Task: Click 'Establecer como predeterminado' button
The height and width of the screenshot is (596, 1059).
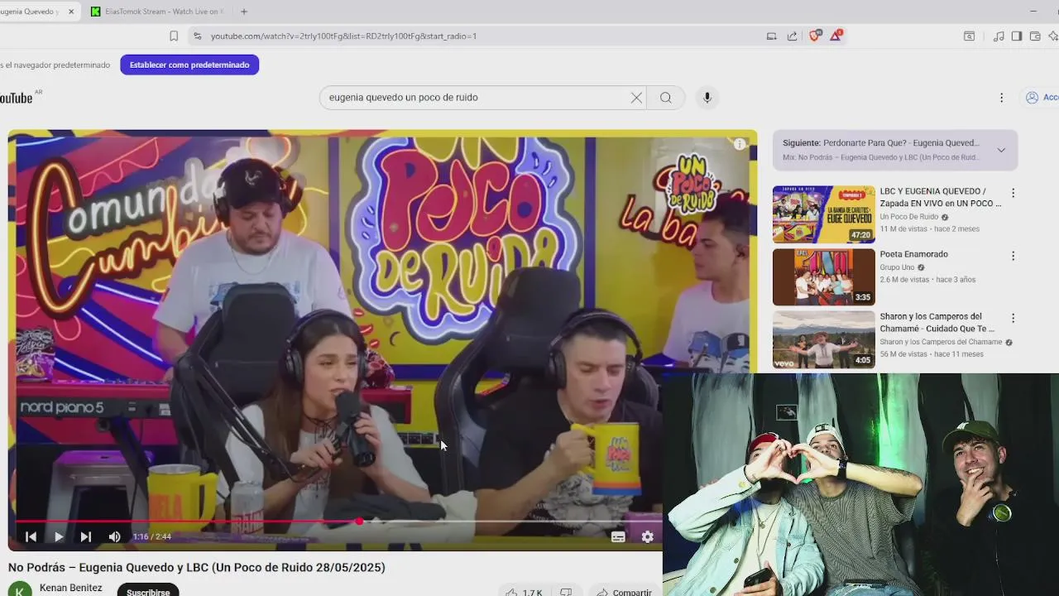Action: pyautogui.click(x=189, y=65)
